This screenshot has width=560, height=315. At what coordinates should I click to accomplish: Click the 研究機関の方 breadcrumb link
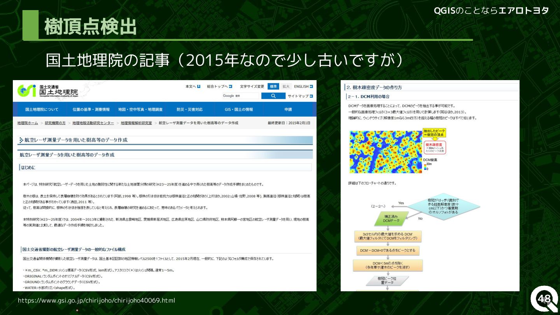(x=55, y=122)
